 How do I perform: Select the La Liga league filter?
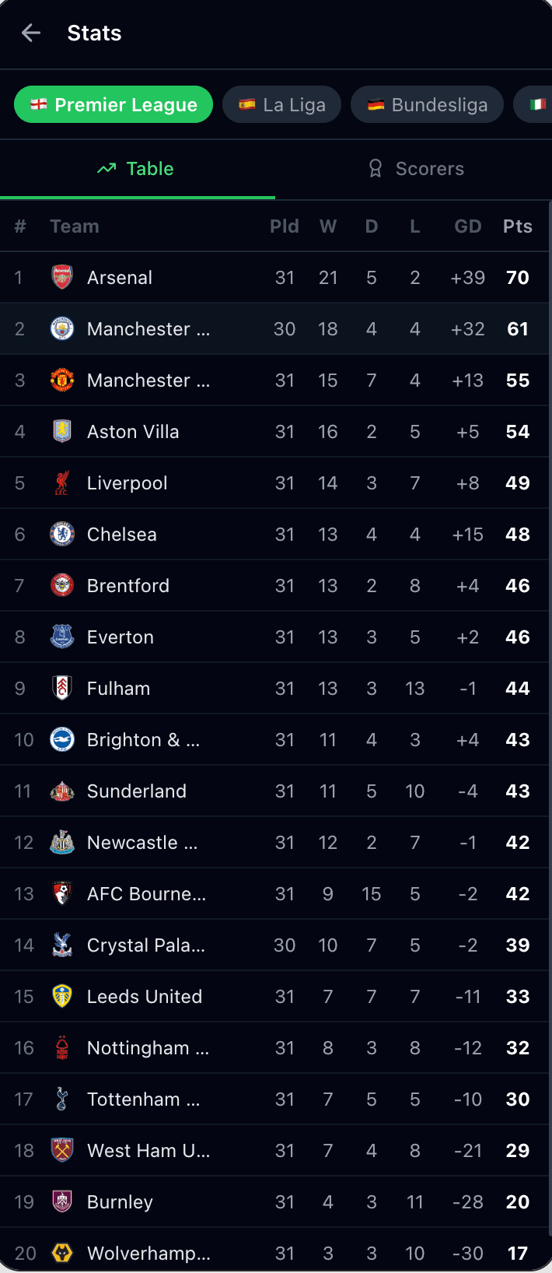tap(281, 105)
